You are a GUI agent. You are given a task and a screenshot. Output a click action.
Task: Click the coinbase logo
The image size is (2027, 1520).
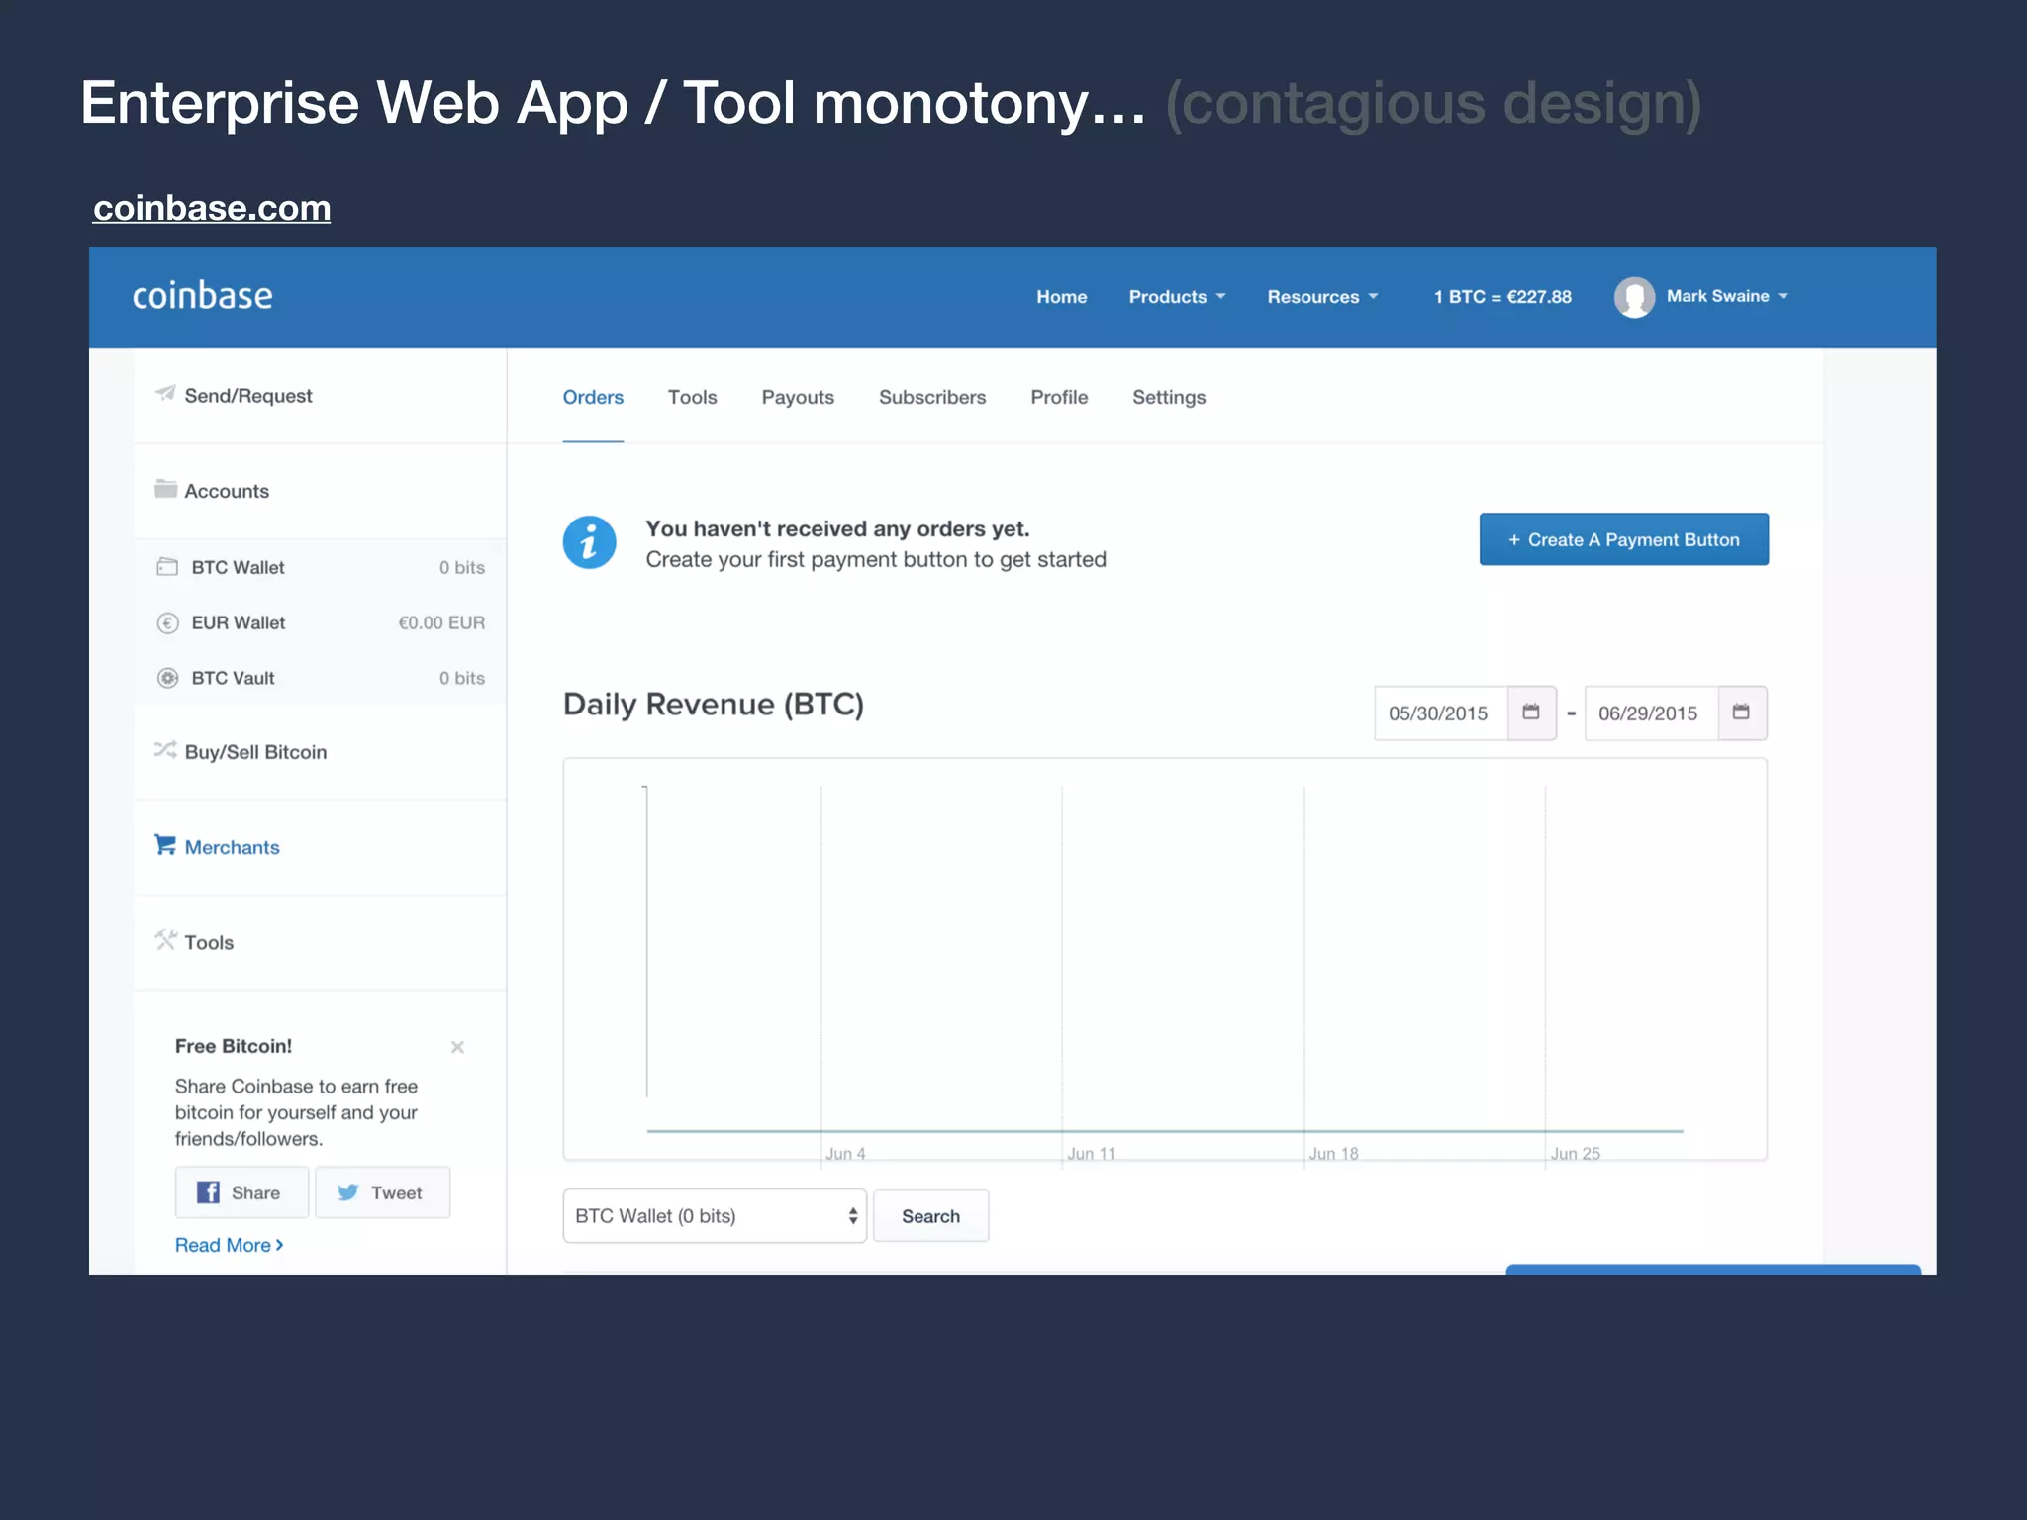202,296
